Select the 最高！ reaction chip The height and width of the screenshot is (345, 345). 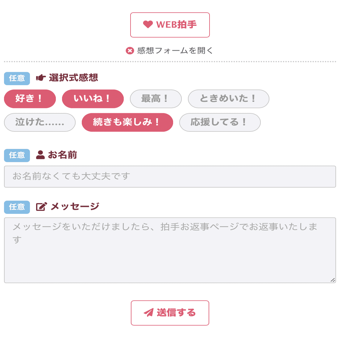click(x=156, y=99)
